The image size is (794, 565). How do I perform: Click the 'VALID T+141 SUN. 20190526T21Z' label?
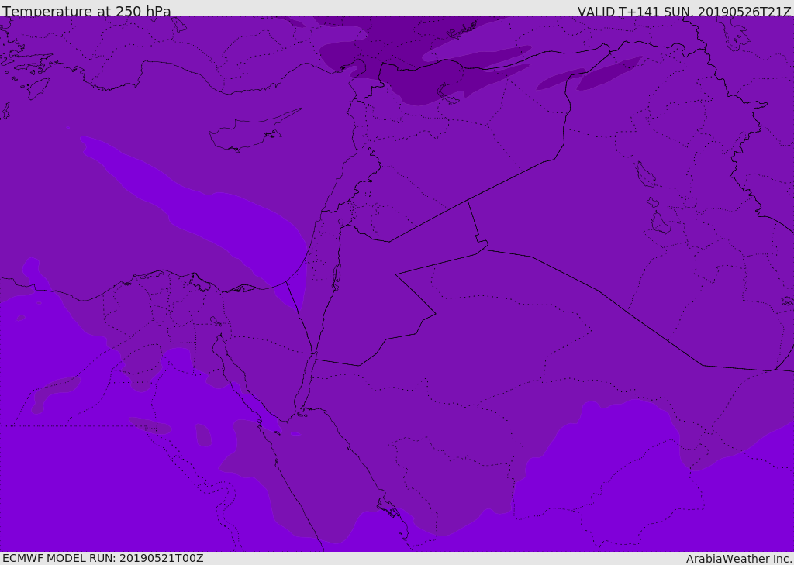pyautogui.click(x=684, y=11)
